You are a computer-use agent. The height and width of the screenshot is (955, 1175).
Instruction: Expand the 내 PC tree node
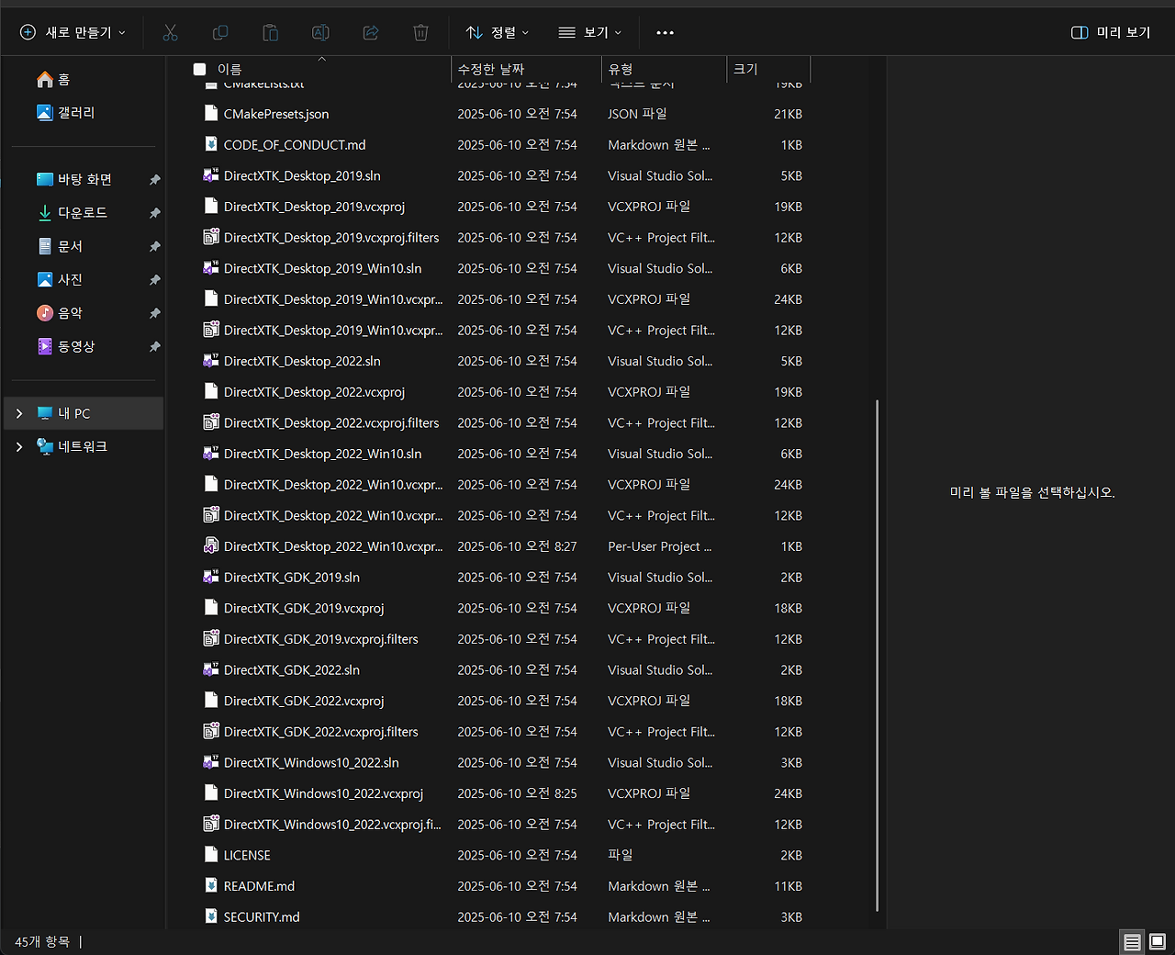coord(19,413)
